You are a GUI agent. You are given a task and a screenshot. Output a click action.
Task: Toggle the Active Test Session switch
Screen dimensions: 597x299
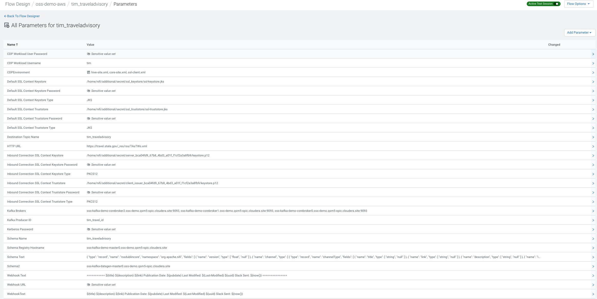pyautogui.click(x=556, y=4)
